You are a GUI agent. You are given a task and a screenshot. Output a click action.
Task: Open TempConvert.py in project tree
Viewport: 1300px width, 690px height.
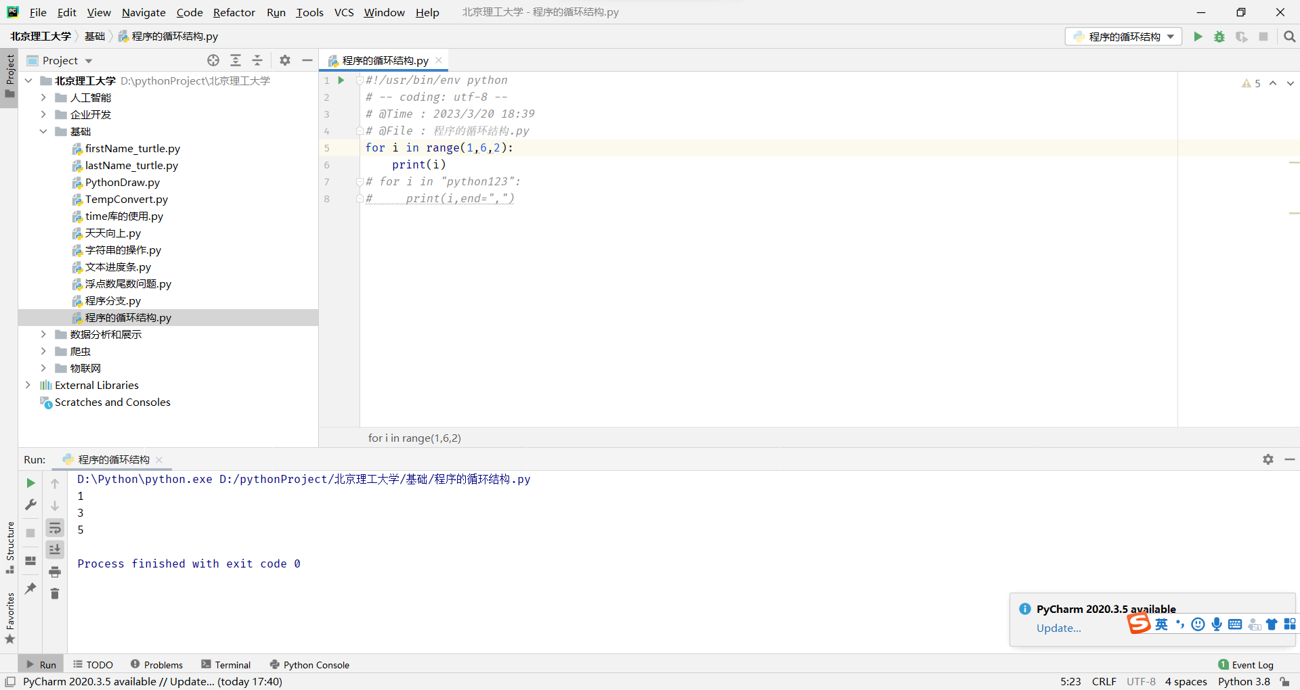click(x=126, y=199)
